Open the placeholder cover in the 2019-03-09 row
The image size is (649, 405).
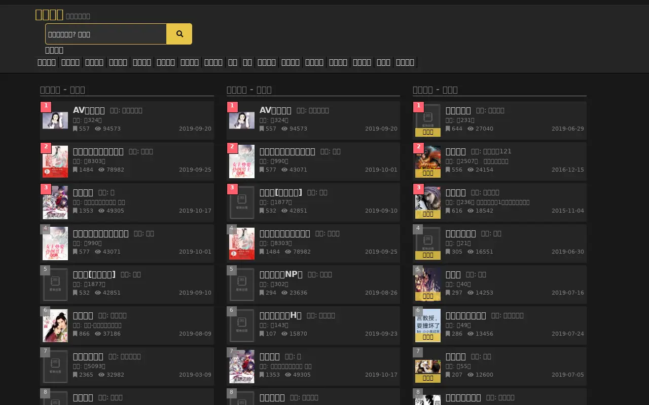click(55, 367)
